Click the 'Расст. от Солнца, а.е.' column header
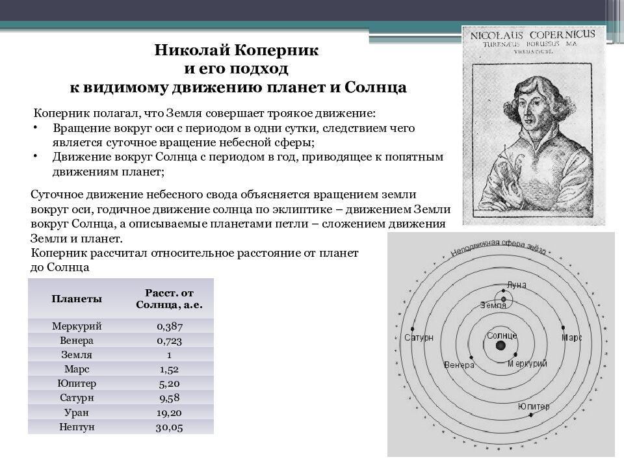Screen dimensions: 624x468 point(168,299)
